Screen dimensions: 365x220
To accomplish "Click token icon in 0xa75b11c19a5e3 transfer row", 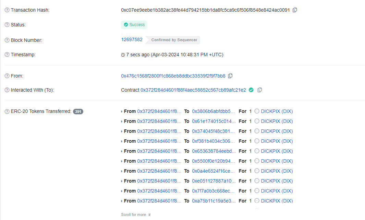I will [257, 201].
